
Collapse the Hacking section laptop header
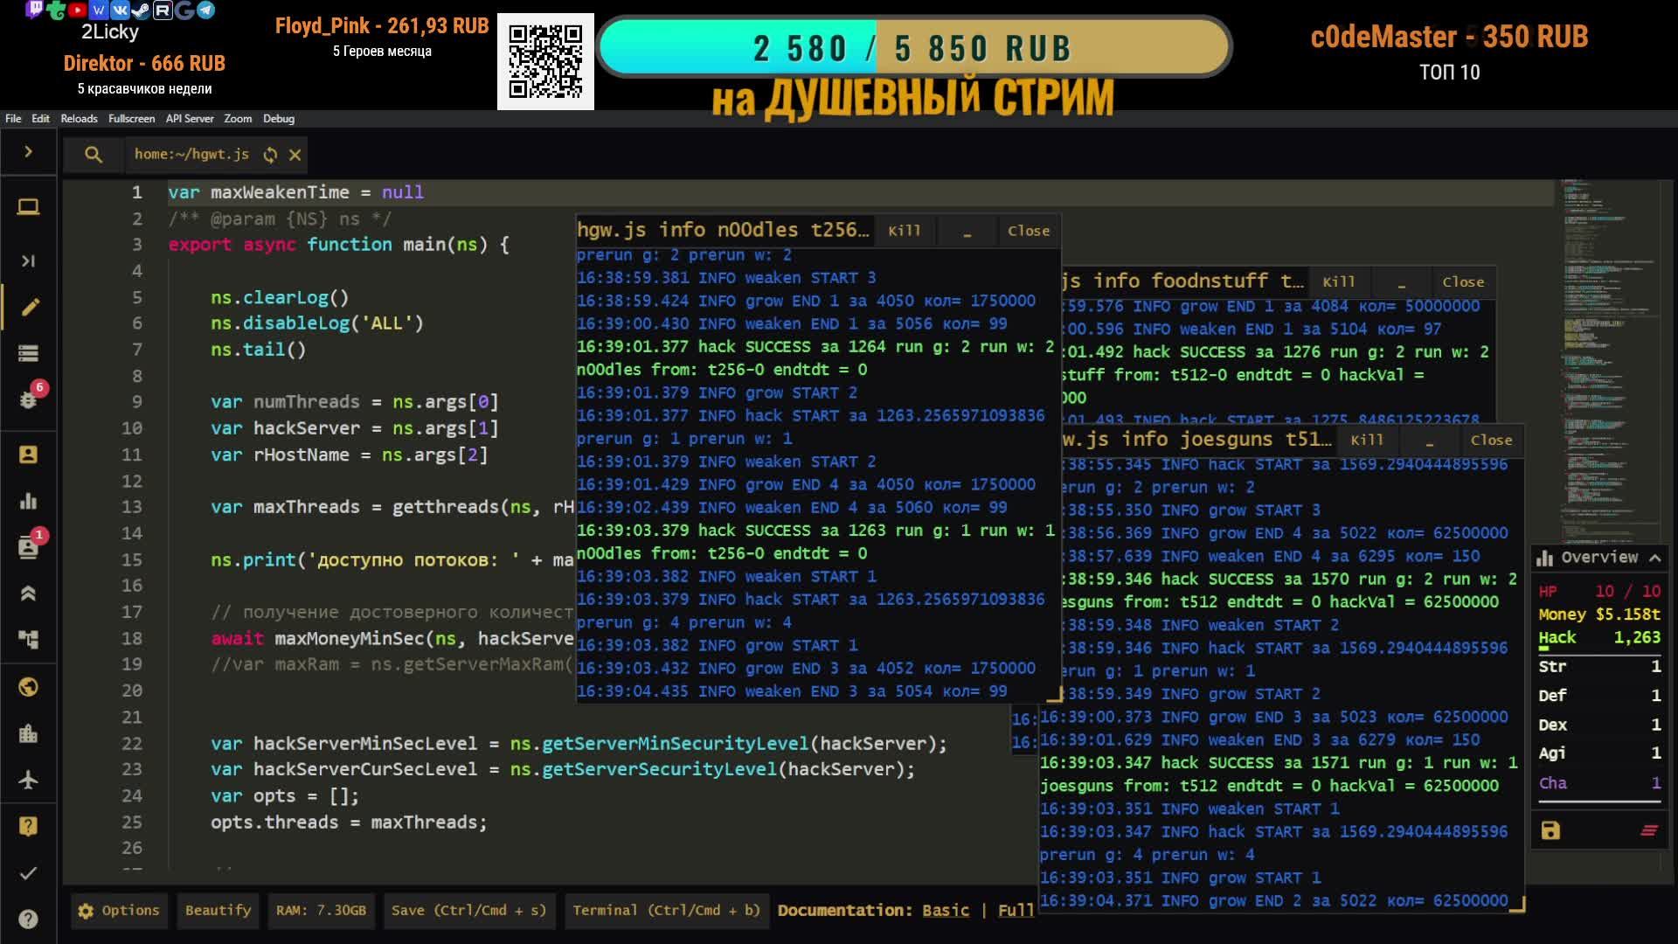28,207
